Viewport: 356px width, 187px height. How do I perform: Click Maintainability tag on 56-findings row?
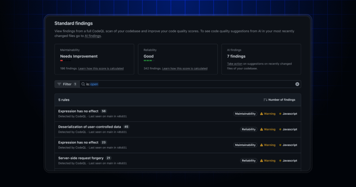click(x=245, y=114)
